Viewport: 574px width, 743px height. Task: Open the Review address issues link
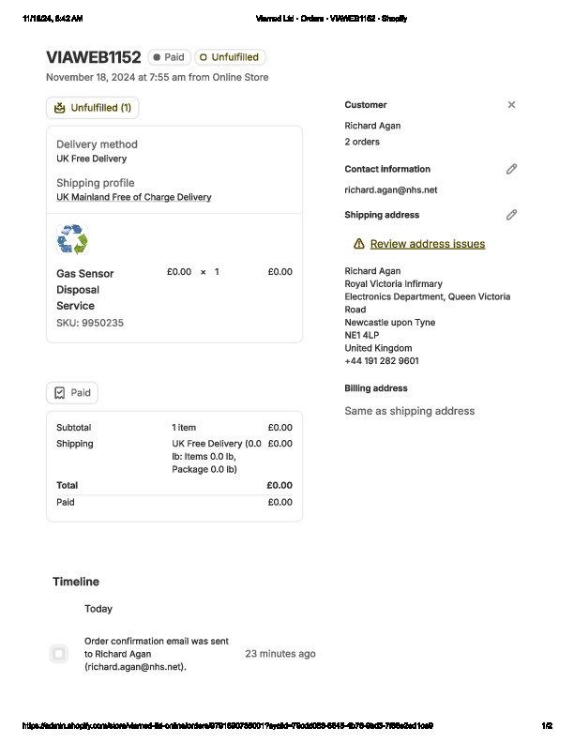[x=428, y=244]
